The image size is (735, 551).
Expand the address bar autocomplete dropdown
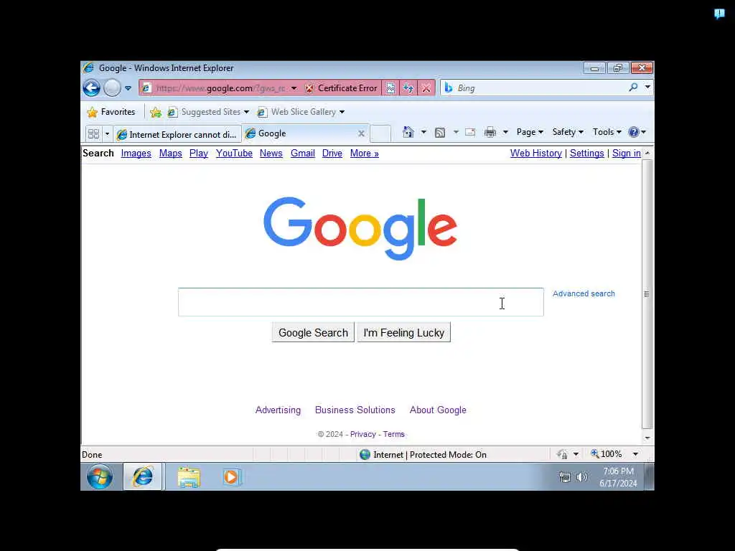coord(294,88)
